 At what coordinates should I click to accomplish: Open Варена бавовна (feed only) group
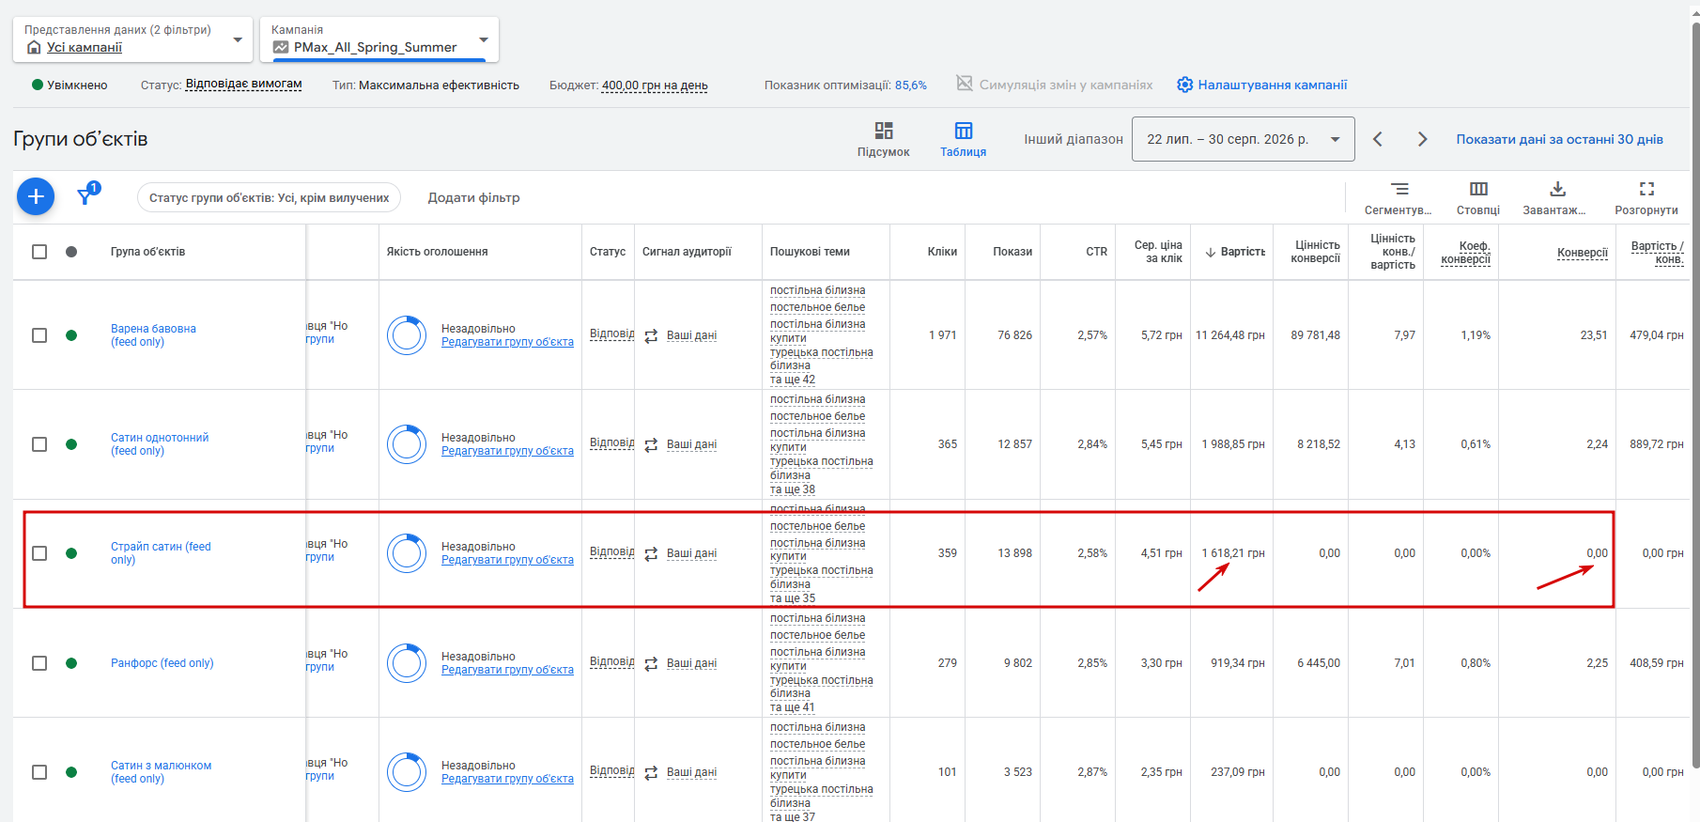tap(153, 335)
